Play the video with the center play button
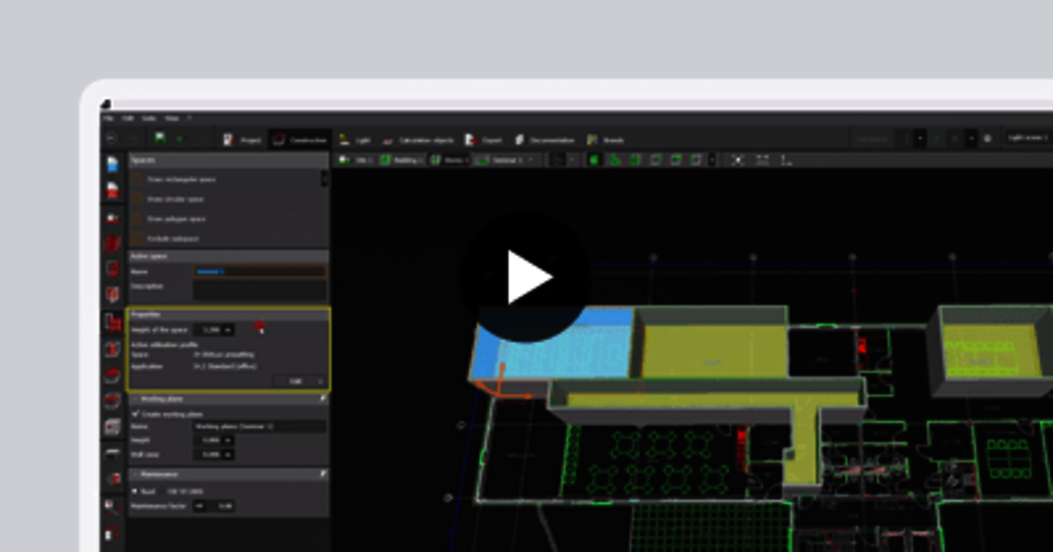This screenshot has height=552, width=1053. pyautogui.click(x=526, y=278)
